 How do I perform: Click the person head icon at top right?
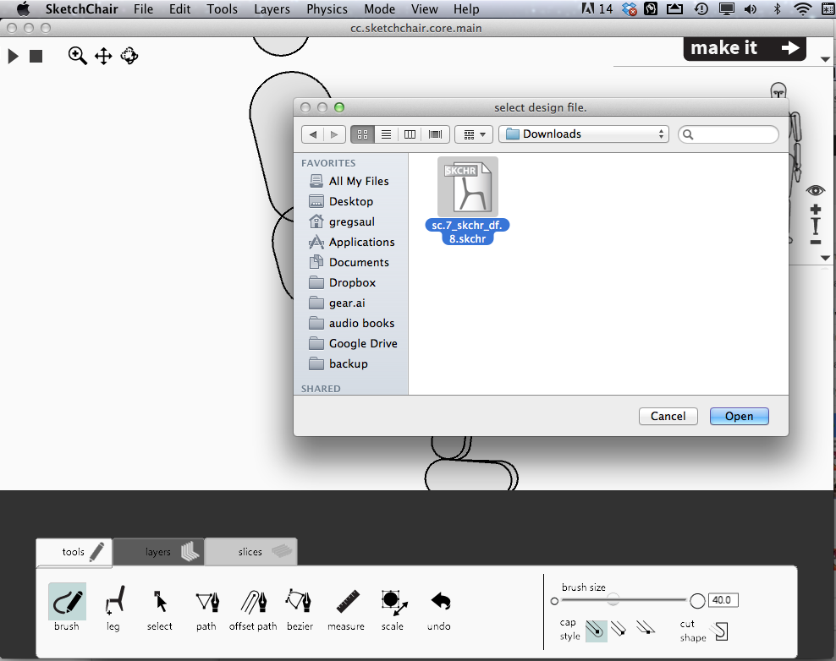[778, 90]
